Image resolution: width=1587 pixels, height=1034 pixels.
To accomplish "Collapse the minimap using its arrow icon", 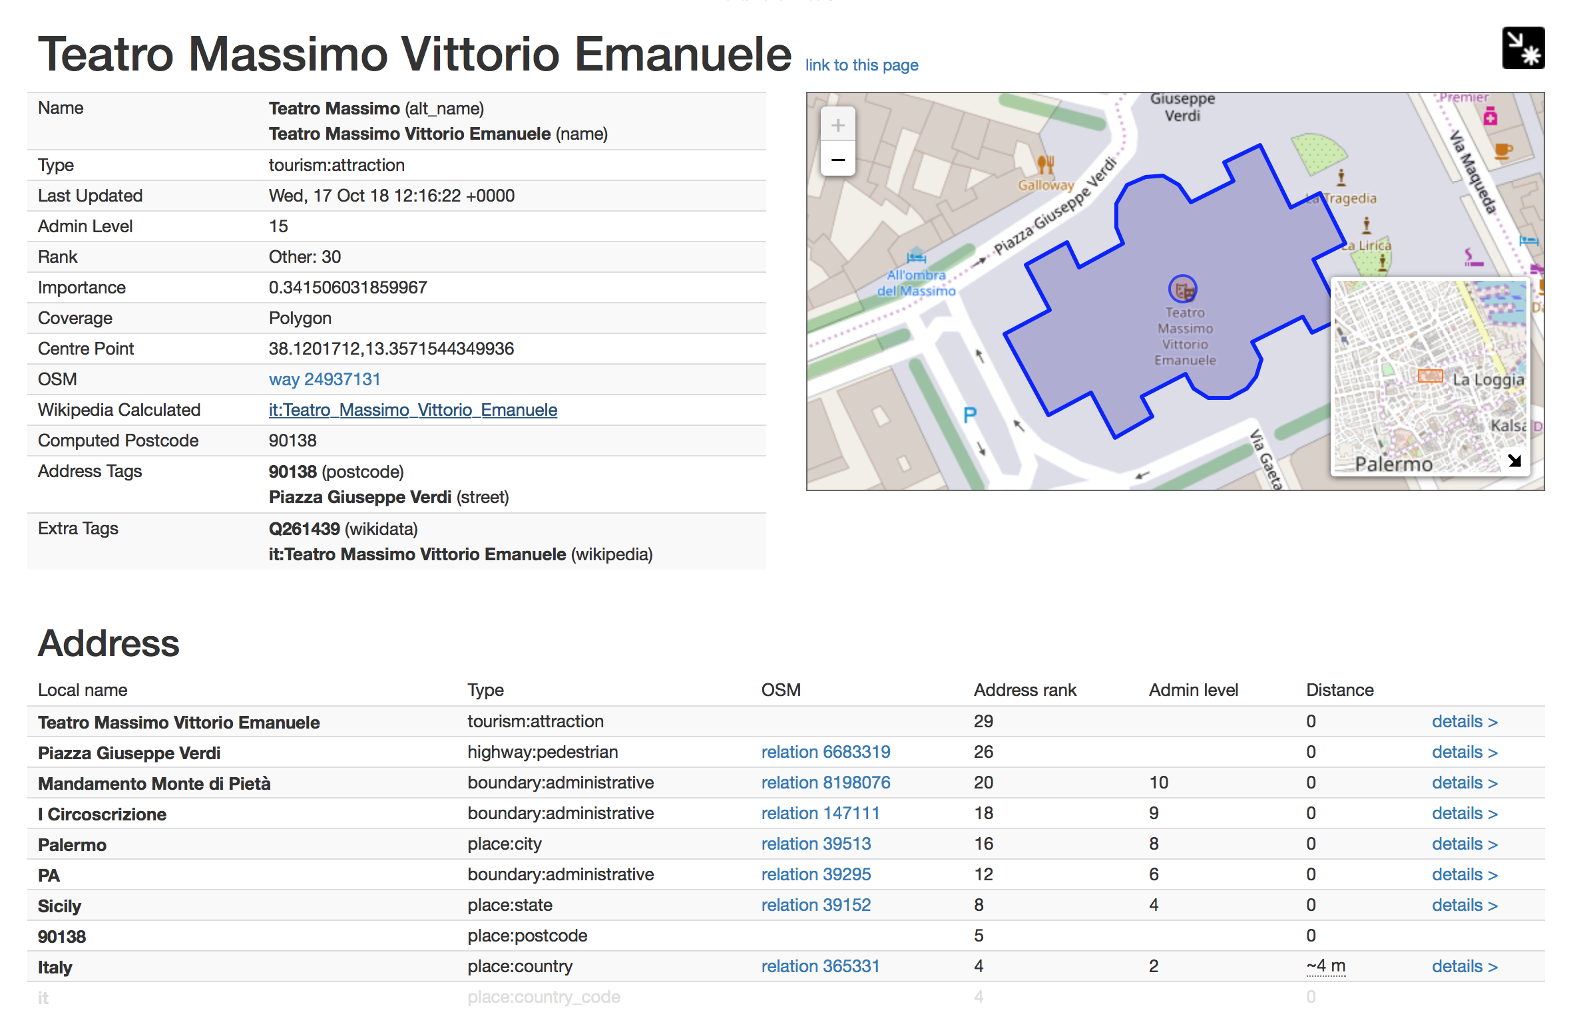I will (x=1514, y=461).
